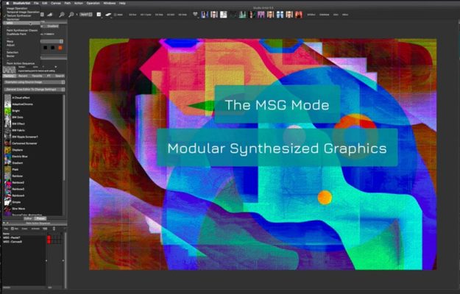Select the light-blue preset thumbnail in toolbar
The width and height of the screenshot is (460, 294).
[x=280, y=15]
